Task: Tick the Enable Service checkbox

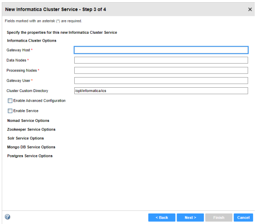Action: [x=10, y=111]
